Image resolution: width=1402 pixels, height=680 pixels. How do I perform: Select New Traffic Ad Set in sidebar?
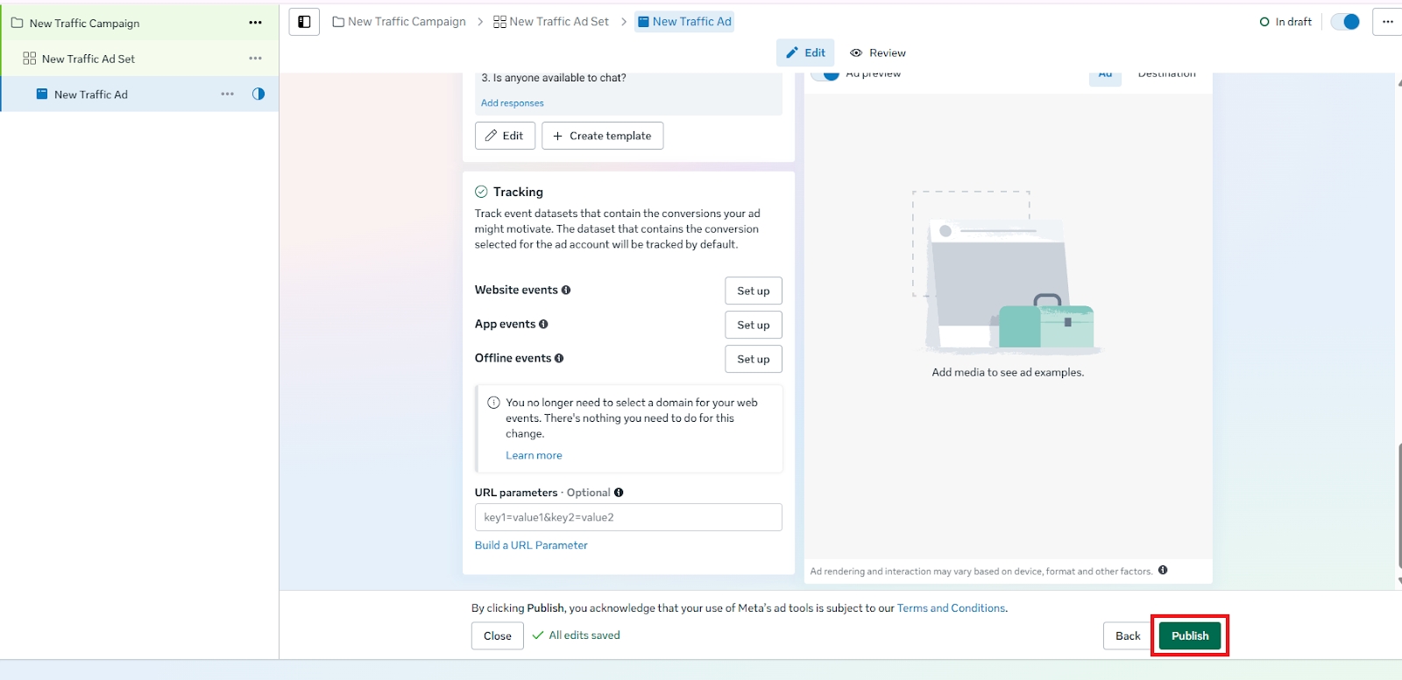pyautogui.click(x=89, y=59)
